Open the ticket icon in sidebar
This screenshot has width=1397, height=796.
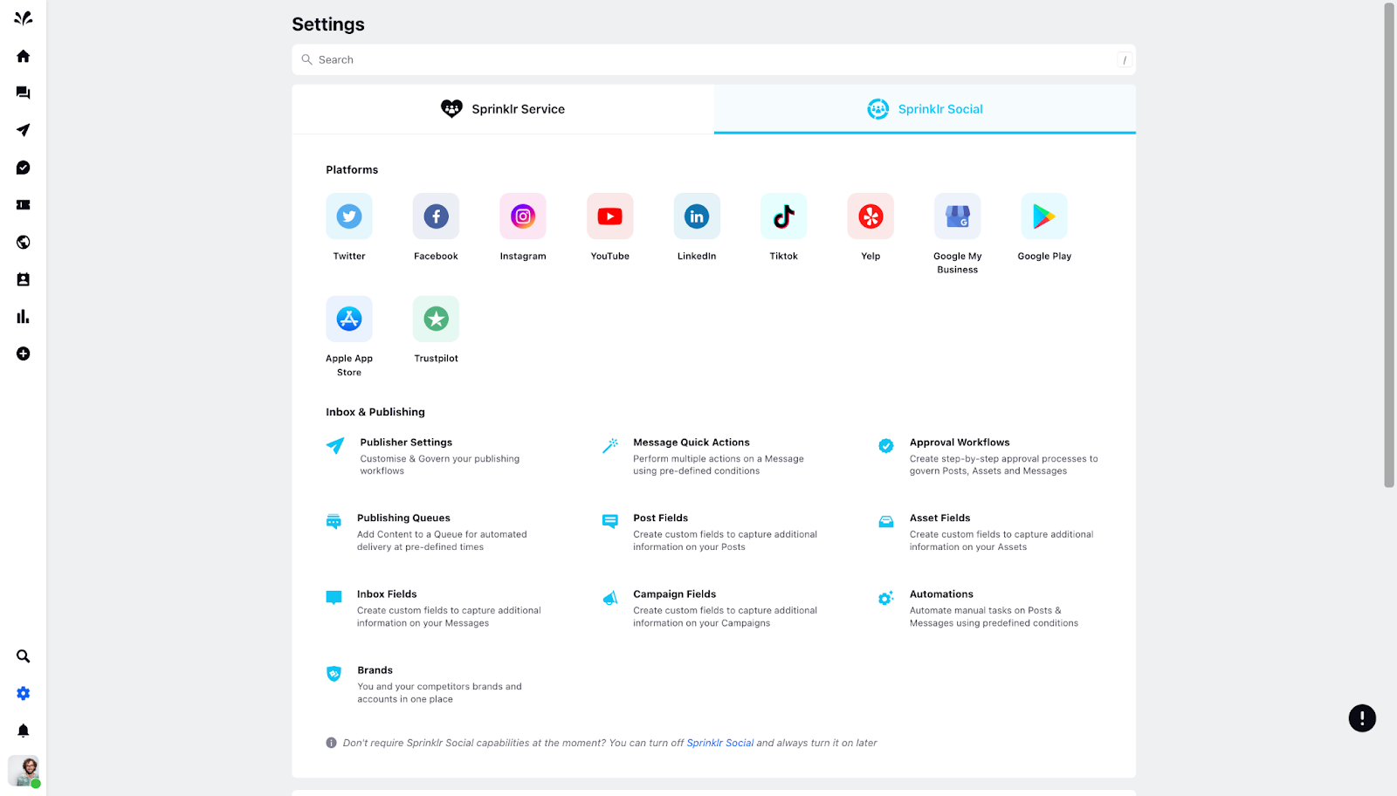click(x=24, y=205)
